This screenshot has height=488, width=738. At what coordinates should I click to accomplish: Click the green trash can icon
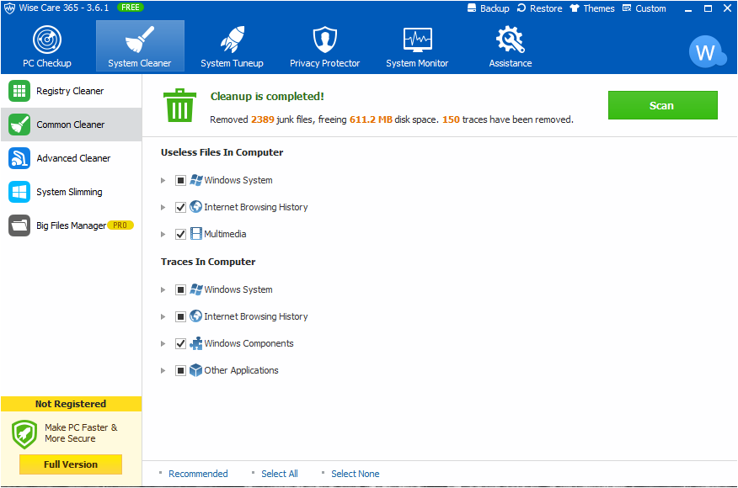179,105
